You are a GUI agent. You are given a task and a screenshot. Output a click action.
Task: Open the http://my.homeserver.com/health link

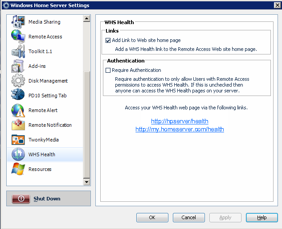[x=180, y=129]
